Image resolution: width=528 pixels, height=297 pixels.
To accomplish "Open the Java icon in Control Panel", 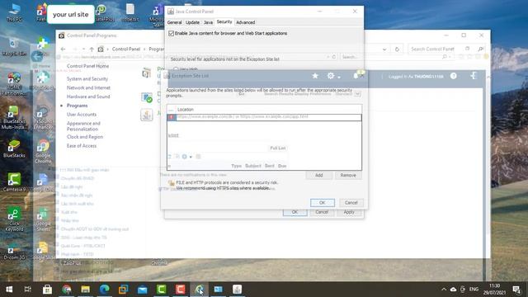I will [x=147, y=115].
